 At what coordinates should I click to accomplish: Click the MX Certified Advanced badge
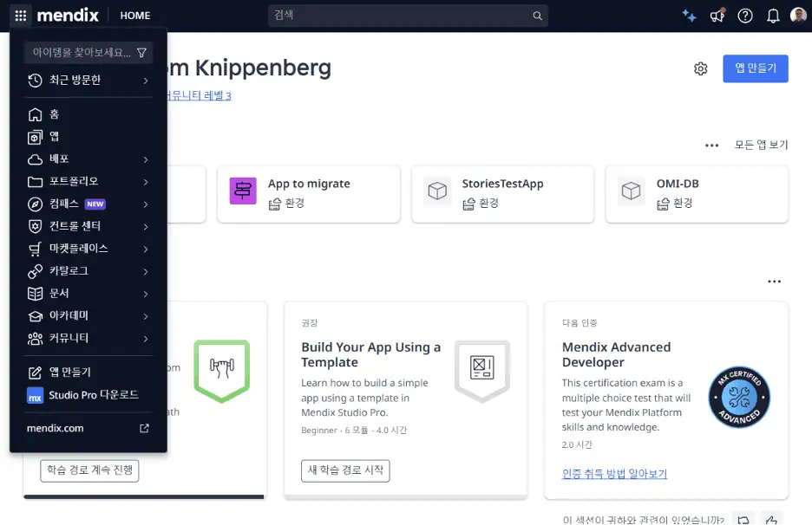[739, 398]
